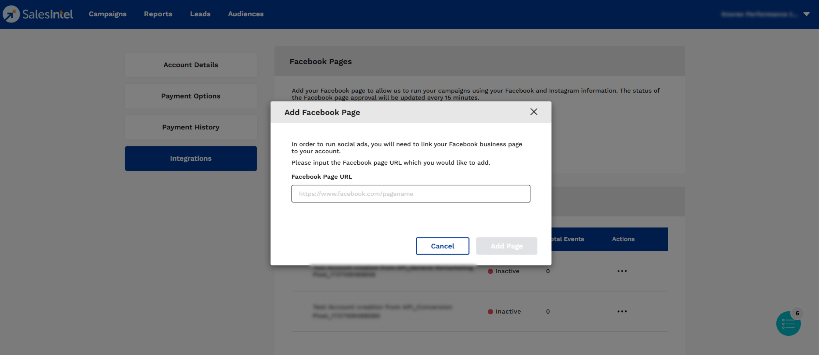Select the Payment History sidebar item
The image size is (819, 355).
[x=191, y=127]
